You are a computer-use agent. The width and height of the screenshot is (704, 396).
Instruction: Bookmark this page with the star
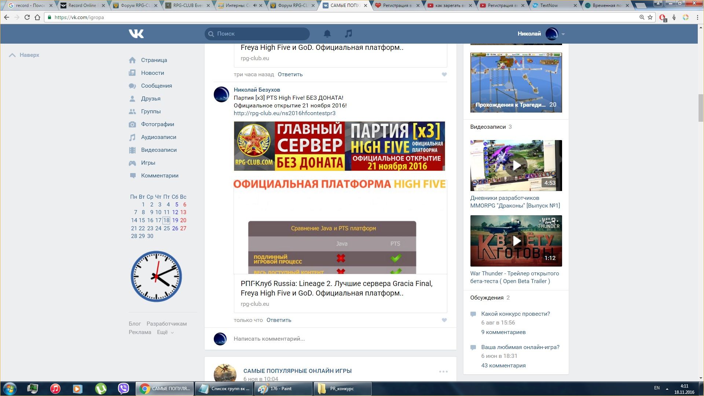[650, 17]
